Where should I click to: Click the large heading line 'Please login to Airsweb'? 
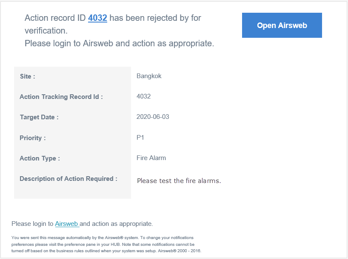tap(119, 43)
